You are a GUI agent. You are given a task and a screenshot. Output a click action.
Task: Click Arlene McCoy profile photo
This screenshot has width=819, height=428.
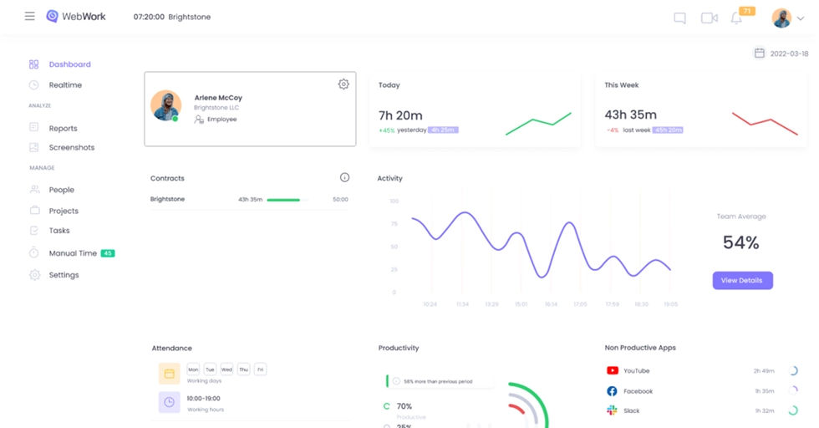point(166,105)
